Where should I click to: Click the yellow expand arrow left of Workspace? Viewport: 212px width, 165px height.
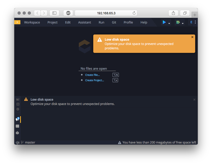point(17,22)
